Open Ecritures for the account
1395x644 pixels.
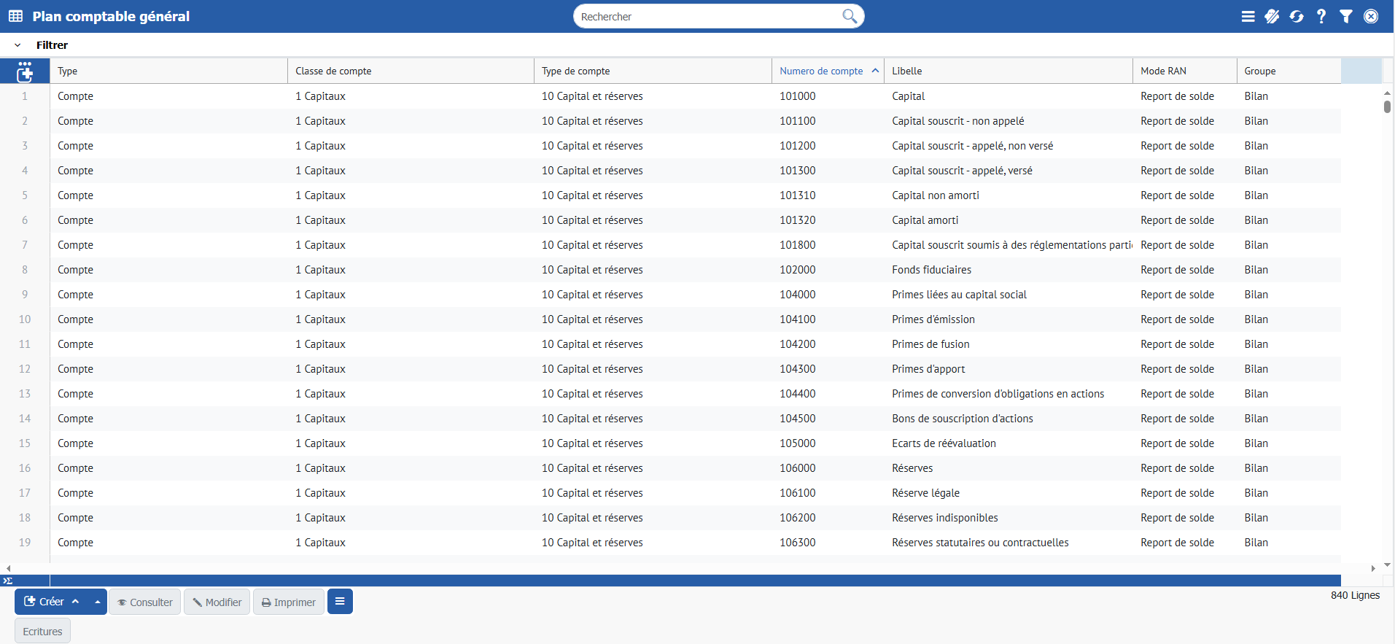[42, 631]
